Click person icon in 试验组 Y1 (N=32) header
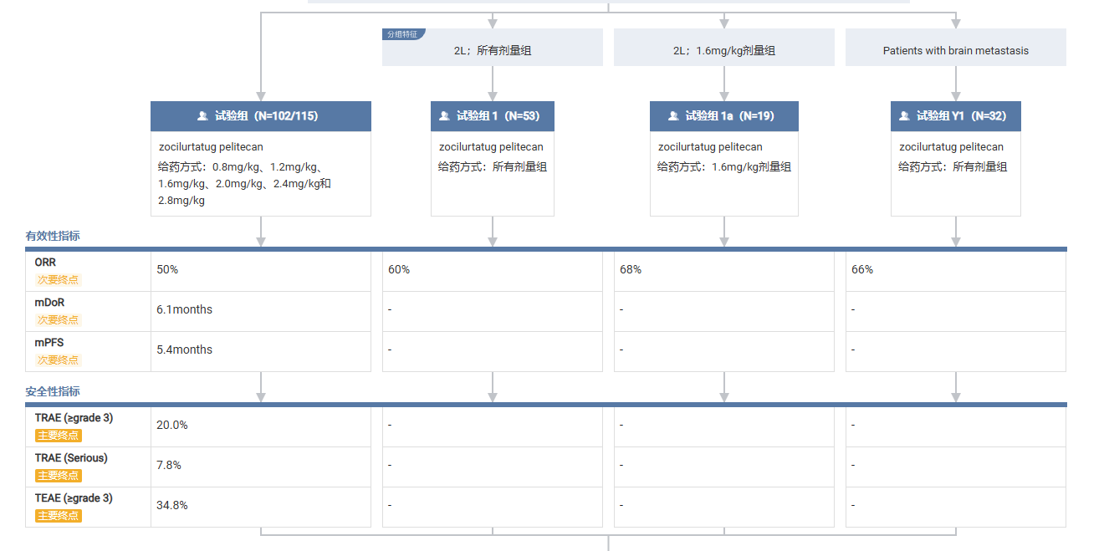This screenshot has width=1104, height=551. (x=904, y=116)
